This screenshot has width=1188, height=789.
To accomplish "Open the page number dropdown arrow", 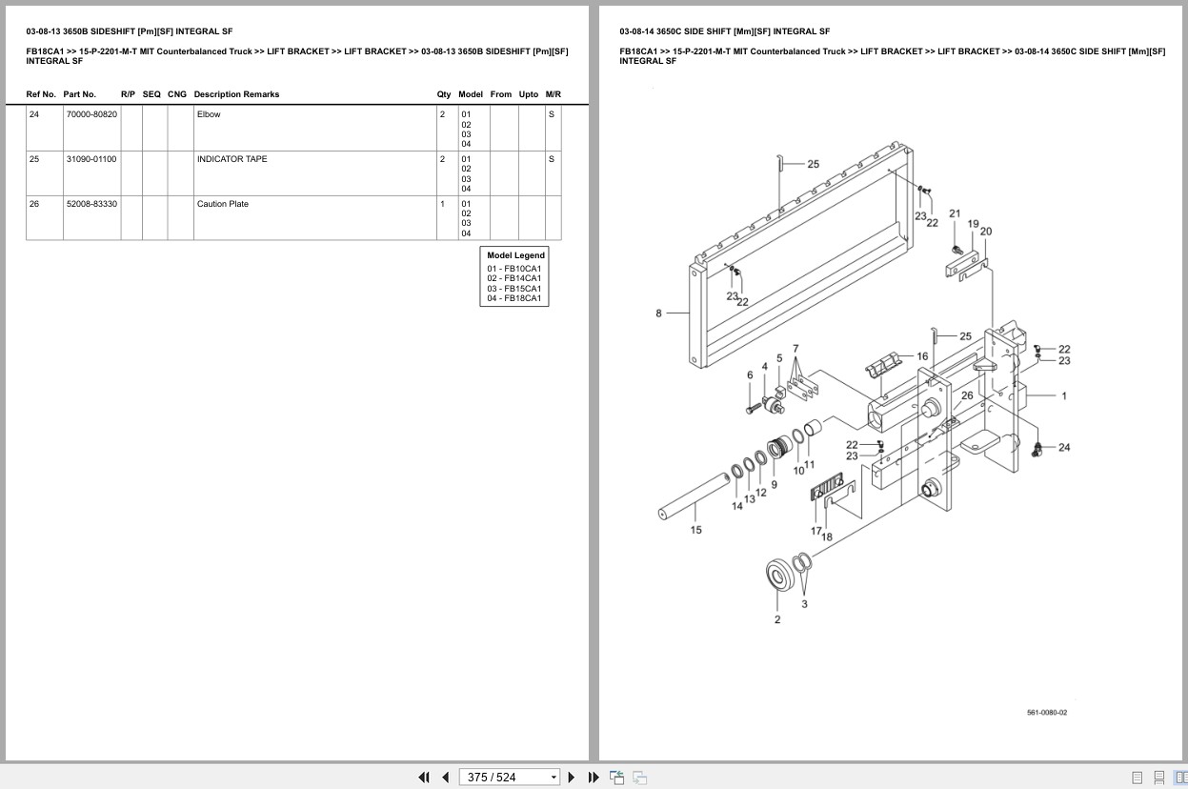I will click(554, 778).
